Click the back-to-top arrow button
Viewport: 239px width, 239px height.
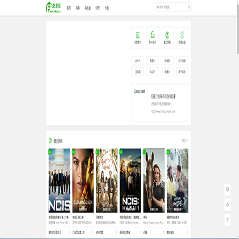(228, 220)
